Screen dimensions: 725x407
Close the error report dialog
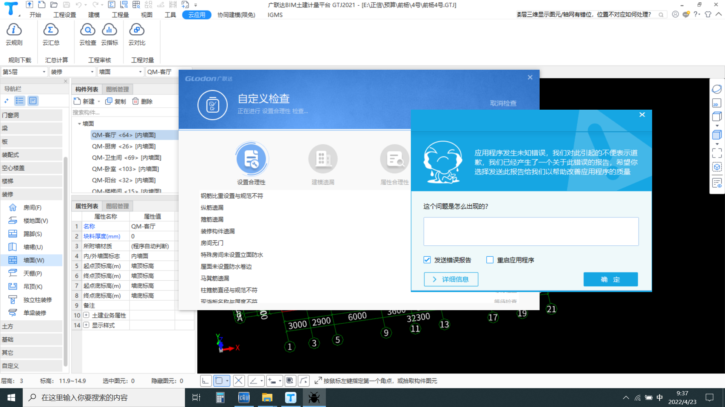point(642,115)
